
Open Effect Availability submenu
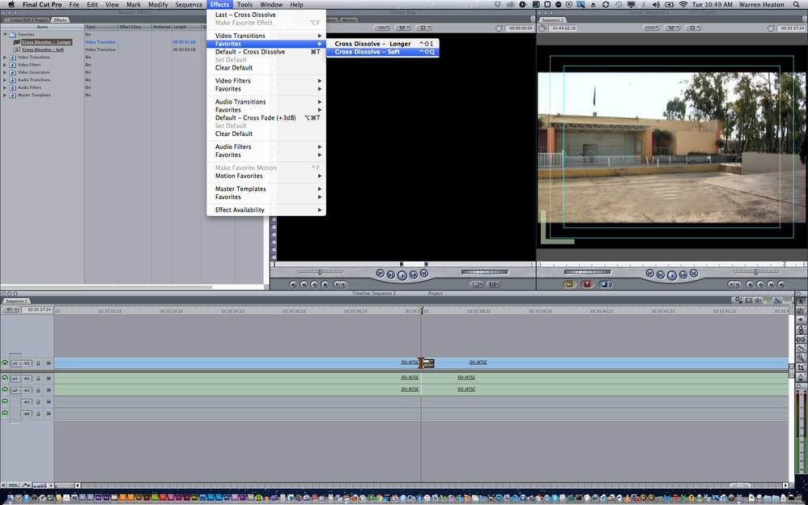266,210
